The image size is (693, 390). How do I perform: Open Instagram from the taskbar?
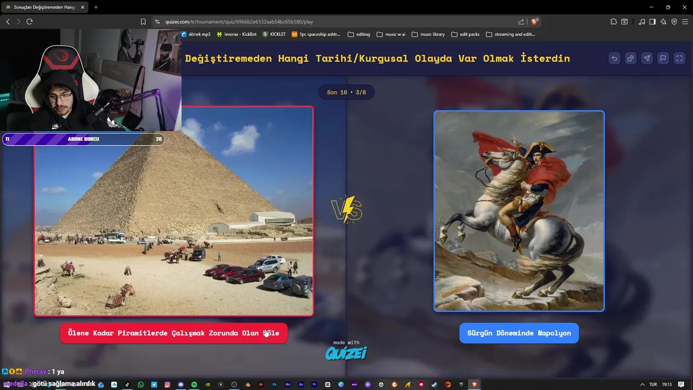[167, 385]
